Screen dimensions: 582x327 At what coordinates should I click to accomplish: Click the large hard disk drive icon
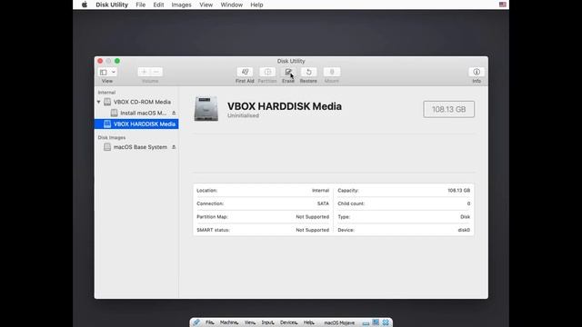coord(206,109)
